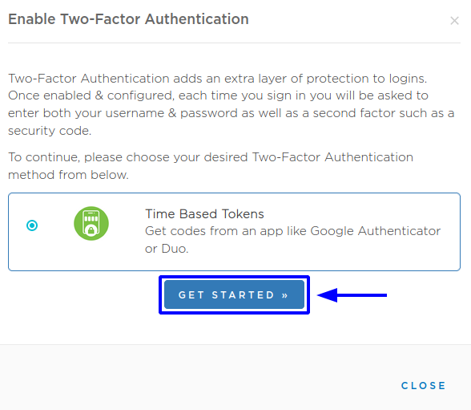471x410 pixels.
Task: Click the 'security code.' text line
Action: pos(50,131)
